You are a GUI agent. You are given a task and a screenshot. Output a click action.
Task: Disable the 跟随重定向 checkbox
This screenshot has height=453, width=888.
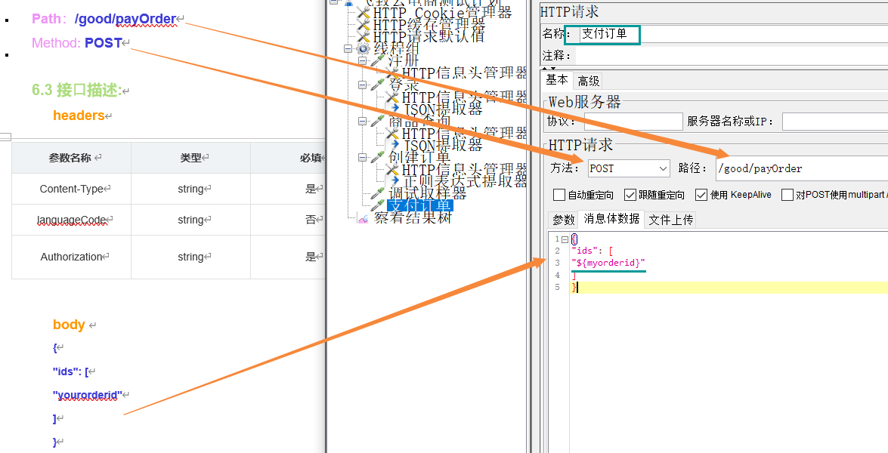[630, 195]
